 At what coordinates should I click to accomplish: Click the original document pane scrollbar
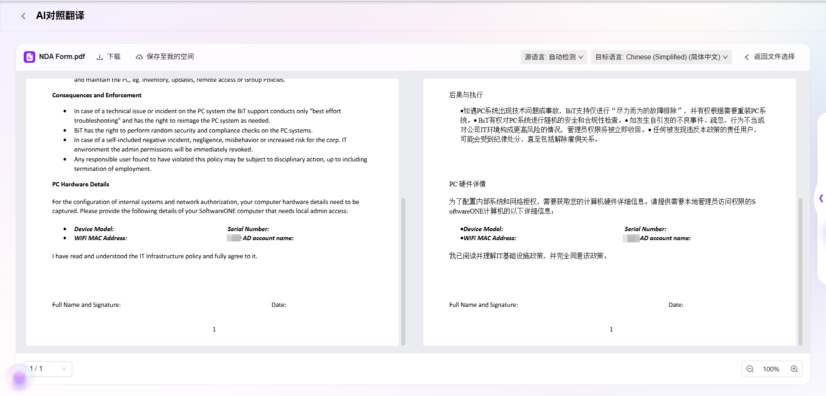[403, 272]
